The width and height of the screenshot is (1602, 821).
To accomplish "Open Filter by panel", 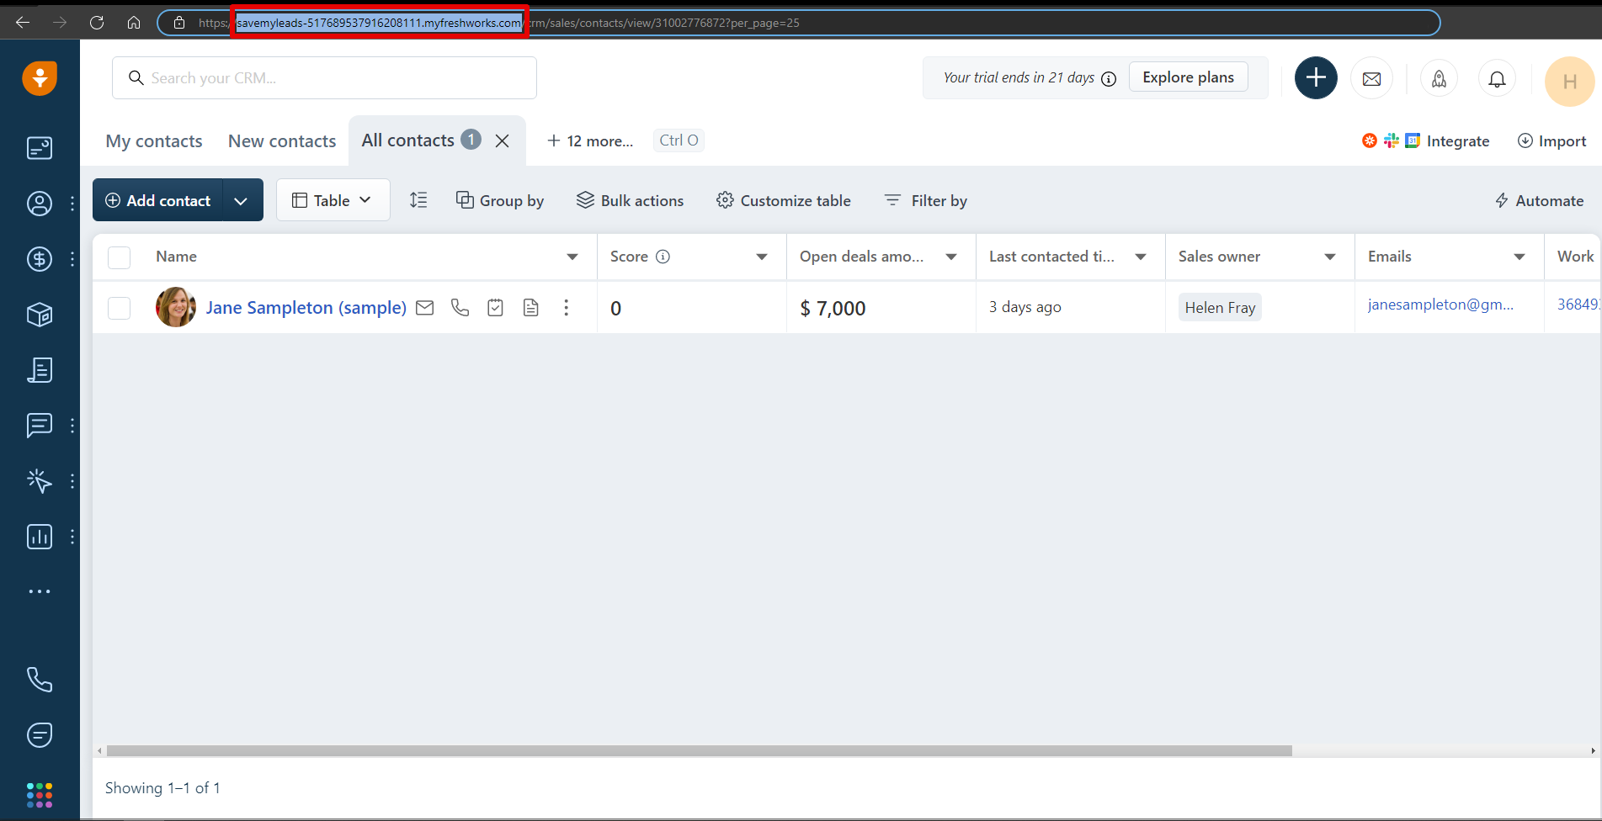I will coord(925,200).
